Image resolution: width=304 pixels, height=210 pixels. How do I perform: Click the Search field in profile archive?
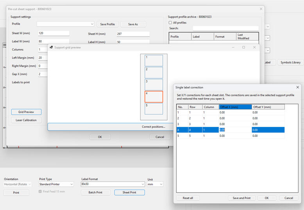226,28
